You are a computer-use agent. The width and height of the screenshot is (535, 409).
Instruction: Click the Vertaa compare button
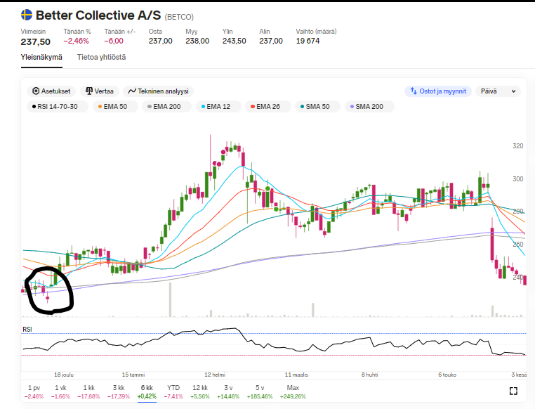[99, 91]
